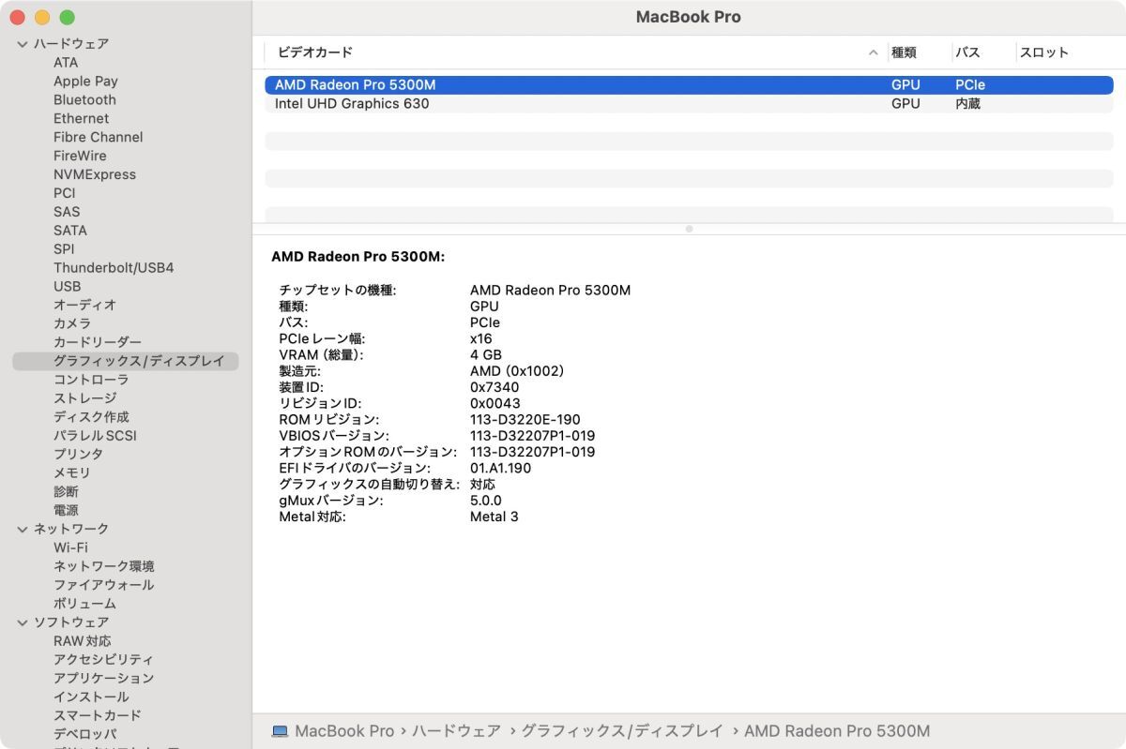This screenshot has width=1126, height=749.
Task: Open メモリ in the sidebar
Action: point(72,473)
